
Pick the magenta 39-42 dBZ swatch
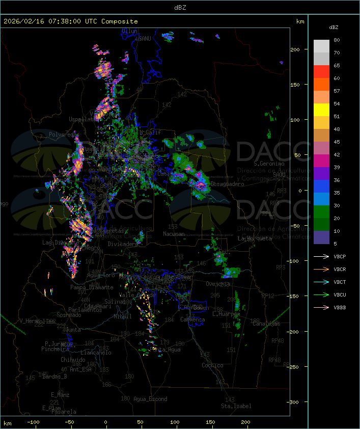coord(321,161)
